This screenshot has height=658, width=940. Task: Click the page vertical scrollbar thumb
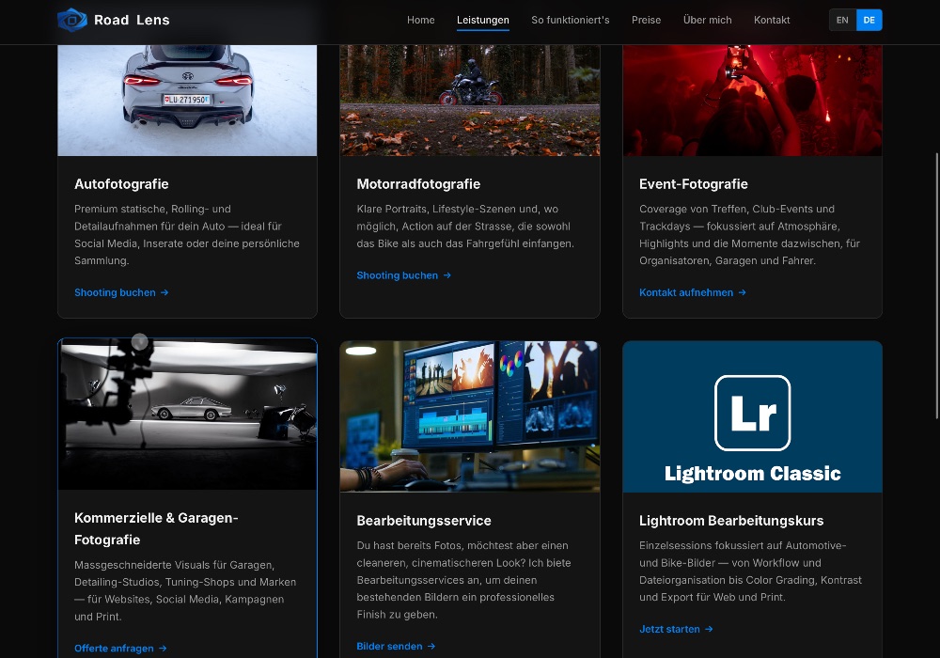coord(937,286)
